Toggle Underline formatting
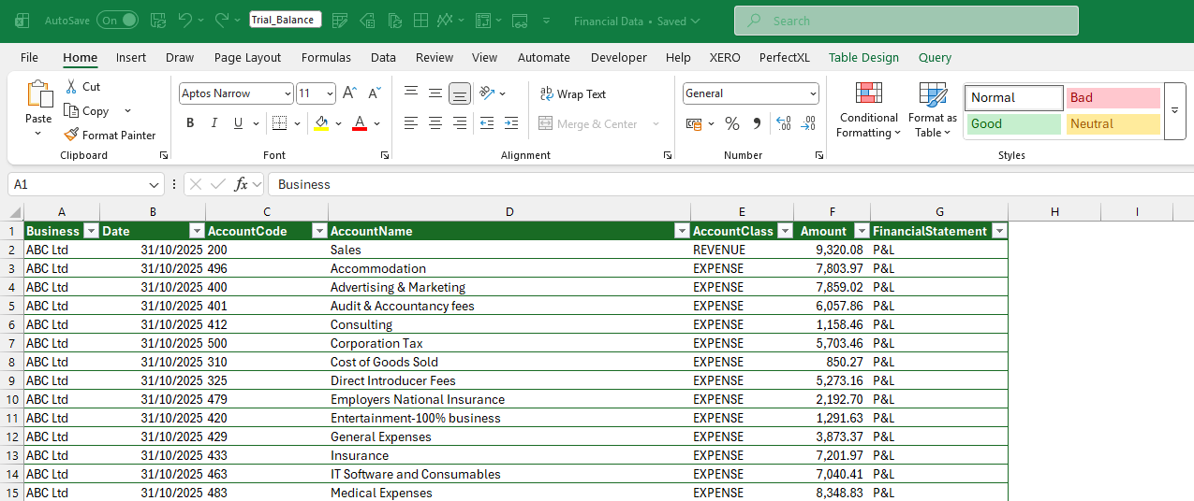This screenshot has height=501, width=1194. [x=238, y=123]
